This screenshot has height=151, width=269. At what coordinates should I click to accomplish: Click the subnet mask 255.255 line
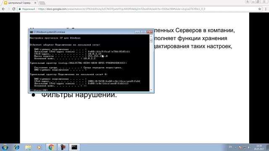71,56
